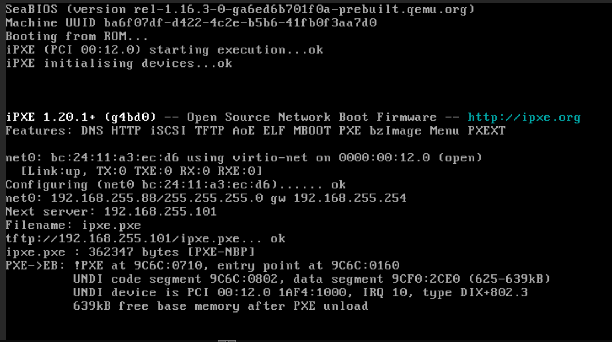Image resolution: width=612 pixels, height=342 pixels.
Task: Click the http://ipxe.org link
Action: coord(524,117)
